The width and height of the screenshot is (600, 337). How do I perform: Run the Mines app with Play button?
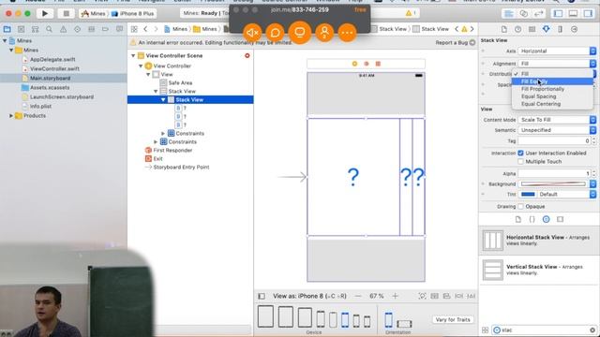(45, 13)
